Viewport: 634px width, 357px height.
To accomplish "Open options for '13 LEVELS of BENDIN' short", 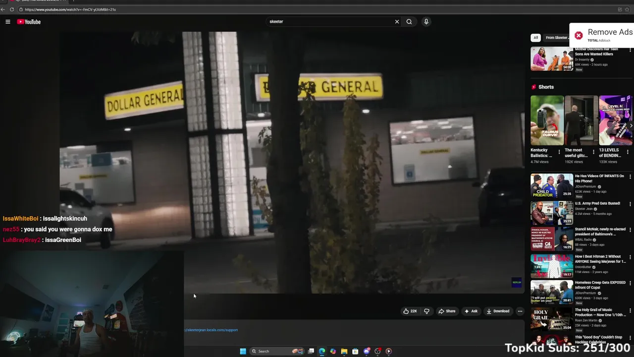I will (x=628, y=152).
